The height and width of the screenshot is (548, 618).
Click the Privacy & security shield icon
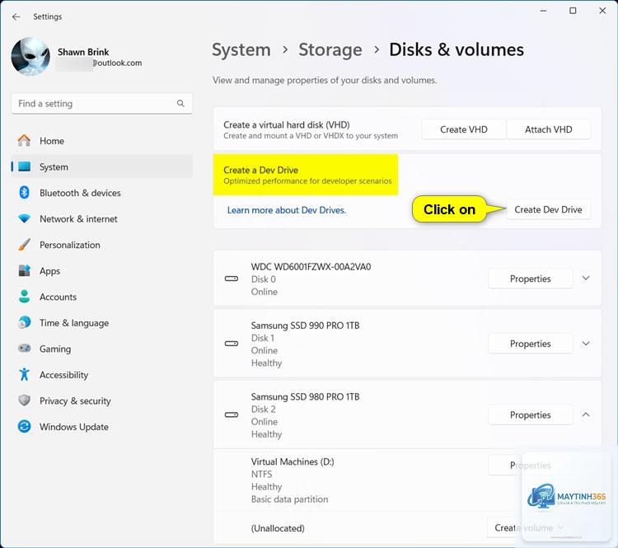(25, 400)
